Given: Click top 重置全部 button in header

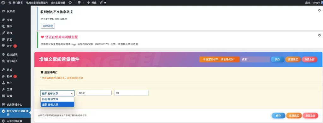Looking at the screenshot, I should click(309, 59).
